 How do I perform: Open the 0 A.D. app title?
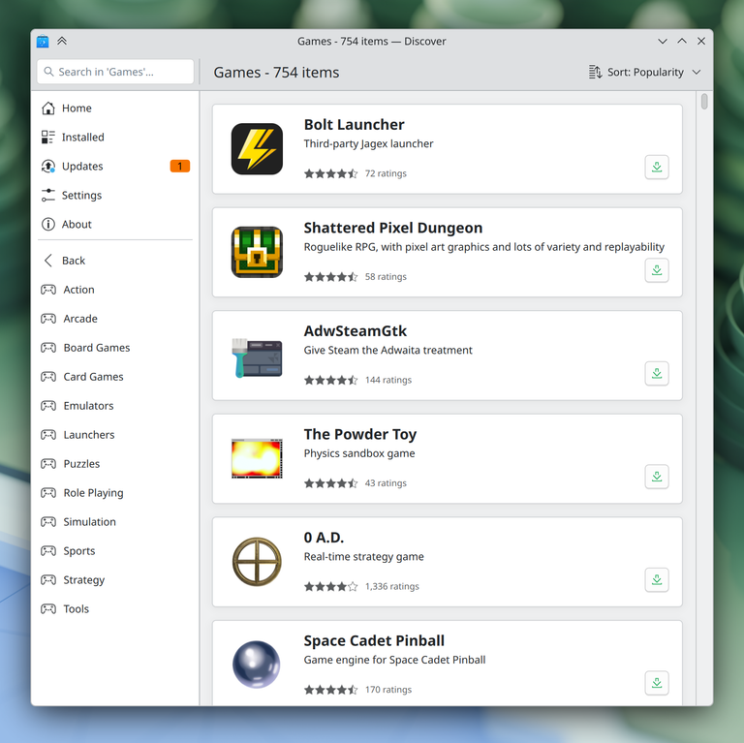(x=324, y=538)
